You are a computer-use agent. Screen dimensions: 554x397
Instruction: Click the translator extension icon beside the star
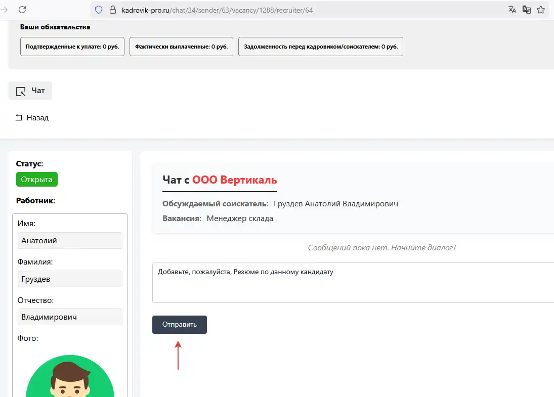coord(527,10)
